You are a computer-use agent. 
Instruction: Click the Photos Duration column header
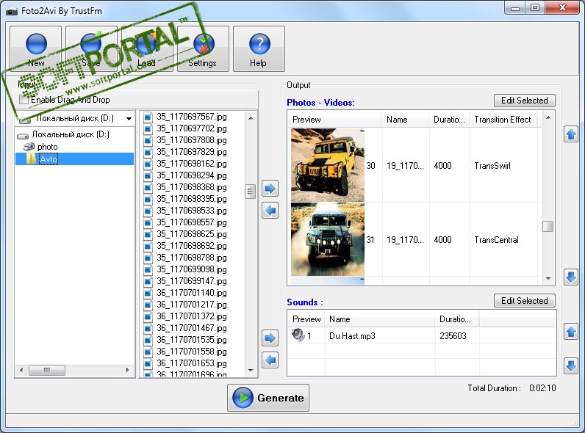tap(449, 120)
